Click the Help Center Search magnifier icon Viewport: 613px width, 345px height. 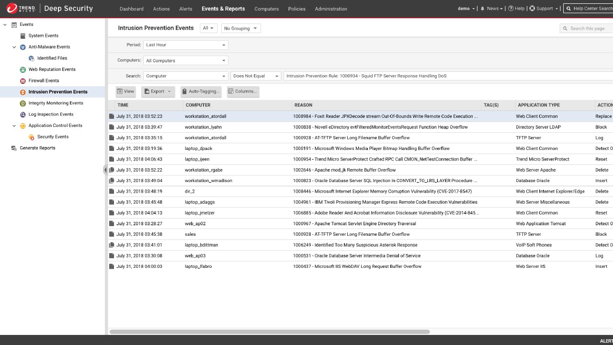(568, 9)
